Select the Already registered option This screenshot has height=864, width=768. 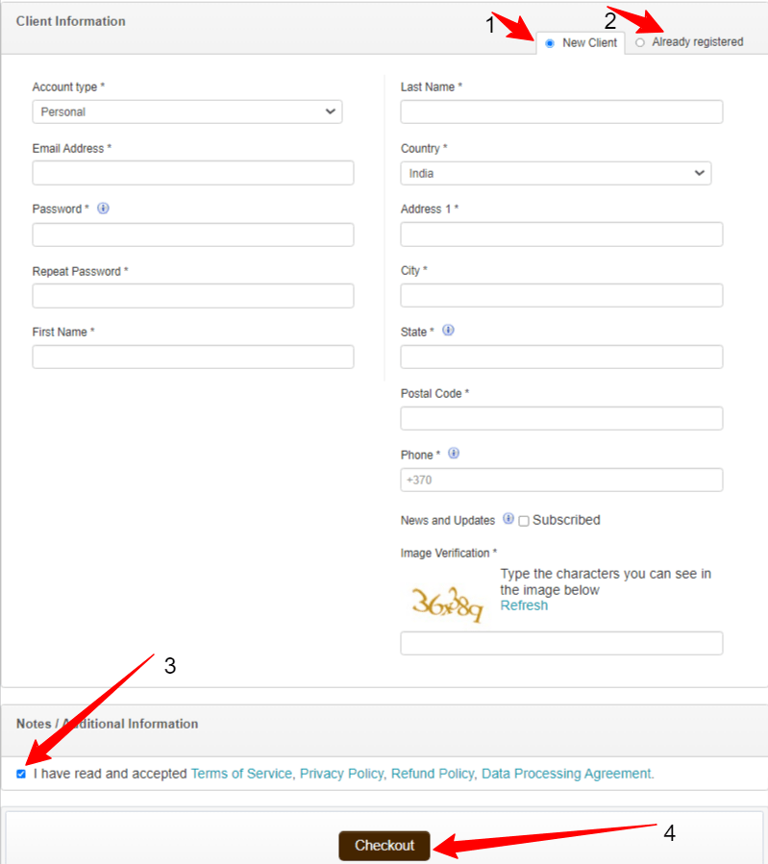641,42
